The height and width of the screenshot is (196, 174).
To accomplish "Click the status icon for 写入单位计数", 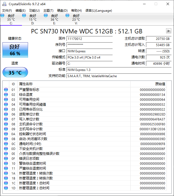I will [x=6, y=119].
